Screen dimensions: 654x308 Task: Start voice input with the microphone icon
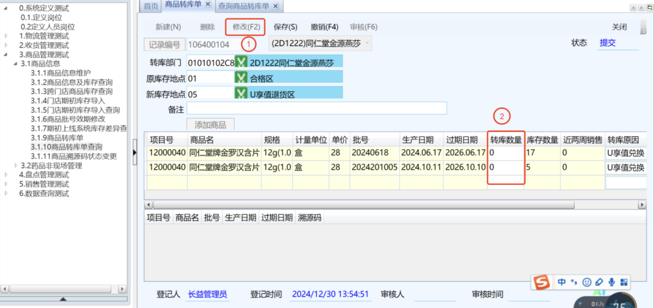(612, 282)
